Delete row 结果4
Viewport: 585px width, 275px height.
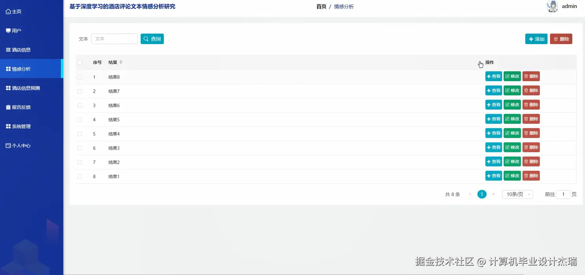tap(531, 133)
